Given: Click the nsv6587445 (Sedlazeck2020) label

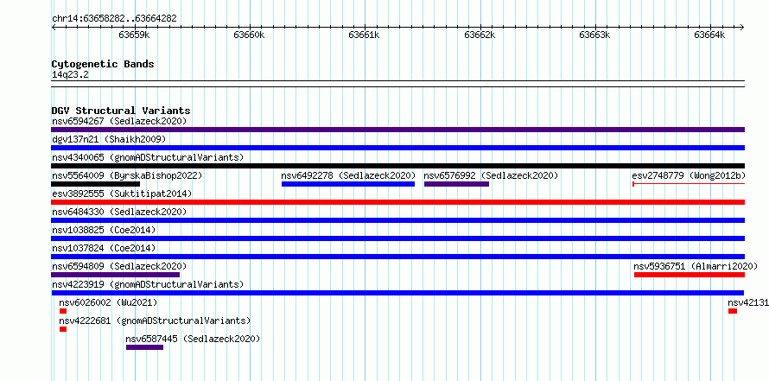Looking at the screenshot, I should (x=193, y=339).
